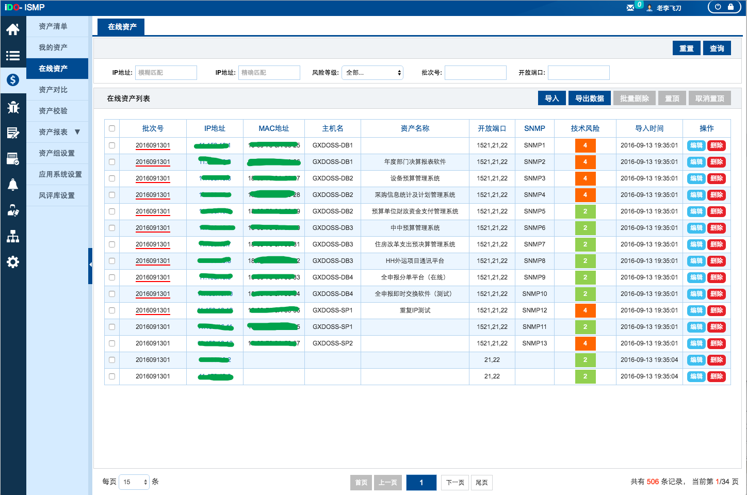The width and height of the screenshot is (747, 495).
Task: Click 删除 for the SNMP9 row
Action: tap(717, 277)
